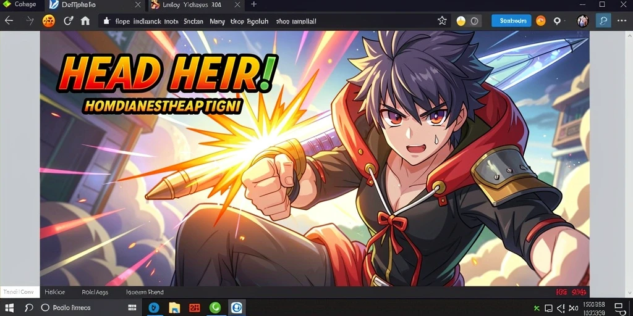The width and height of the screenshot is (633, 316).
Task: Open the active blue-ring taskbar app
Action: (237, 307)
